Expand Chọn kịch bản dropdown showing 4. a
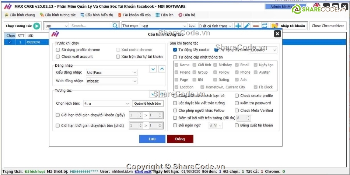 (x=106, y=104)
